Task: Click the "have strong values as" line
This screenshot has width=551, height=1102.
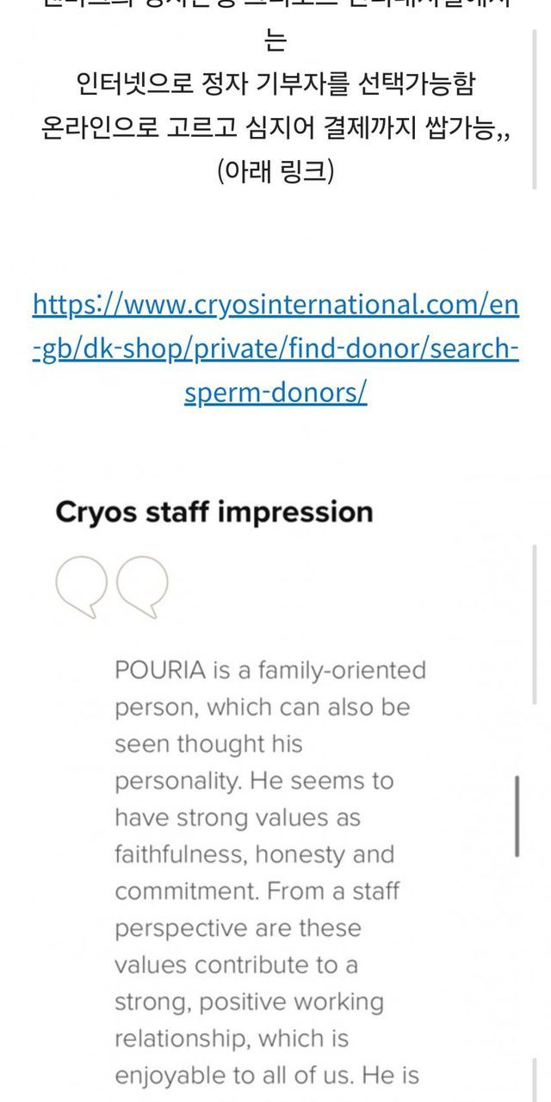Action: (238, 818)
